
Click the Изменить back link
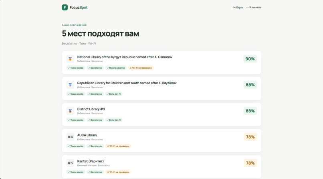click(254, 7)
